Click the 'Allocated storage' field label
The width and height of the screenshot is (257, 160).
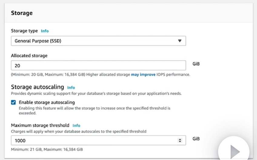click(29, 55)
